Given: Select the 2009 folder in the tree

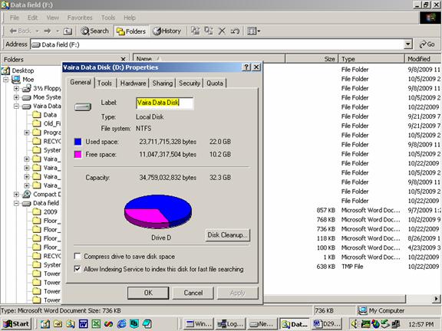Looking at the screenshot, I should 45,212.
